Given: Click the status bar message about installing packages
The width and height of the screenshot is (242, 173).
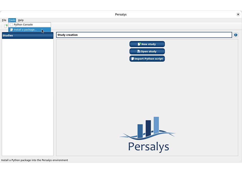Looking at the screenshot, I should point(35,160).
